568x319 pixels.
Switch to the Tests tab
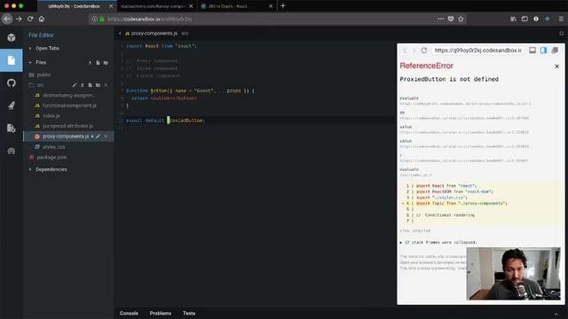[189, 313]
